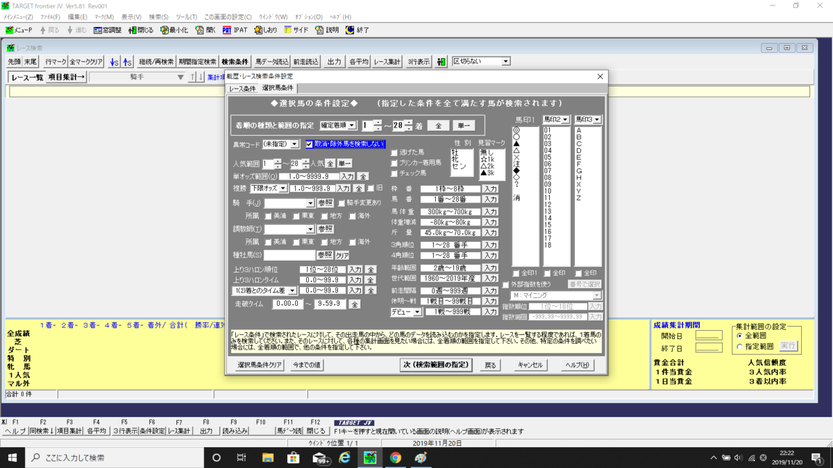
Task: Open the mail taskbar icon with 99+ badge
Action: click(x=320, y=458)
